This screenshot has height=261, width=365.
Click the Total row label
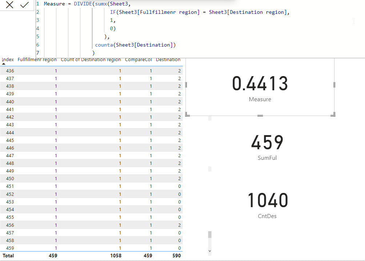pyautogui.click(x=8, y=256)
